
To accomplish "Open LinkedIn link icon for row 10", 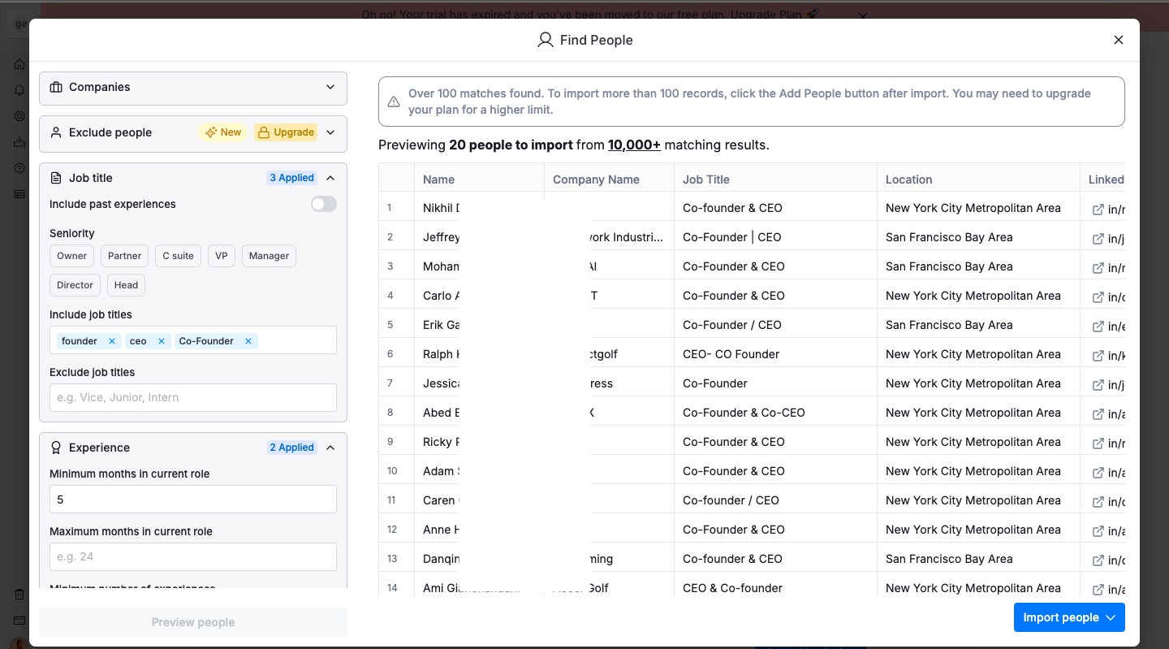I will point(1098,472).
